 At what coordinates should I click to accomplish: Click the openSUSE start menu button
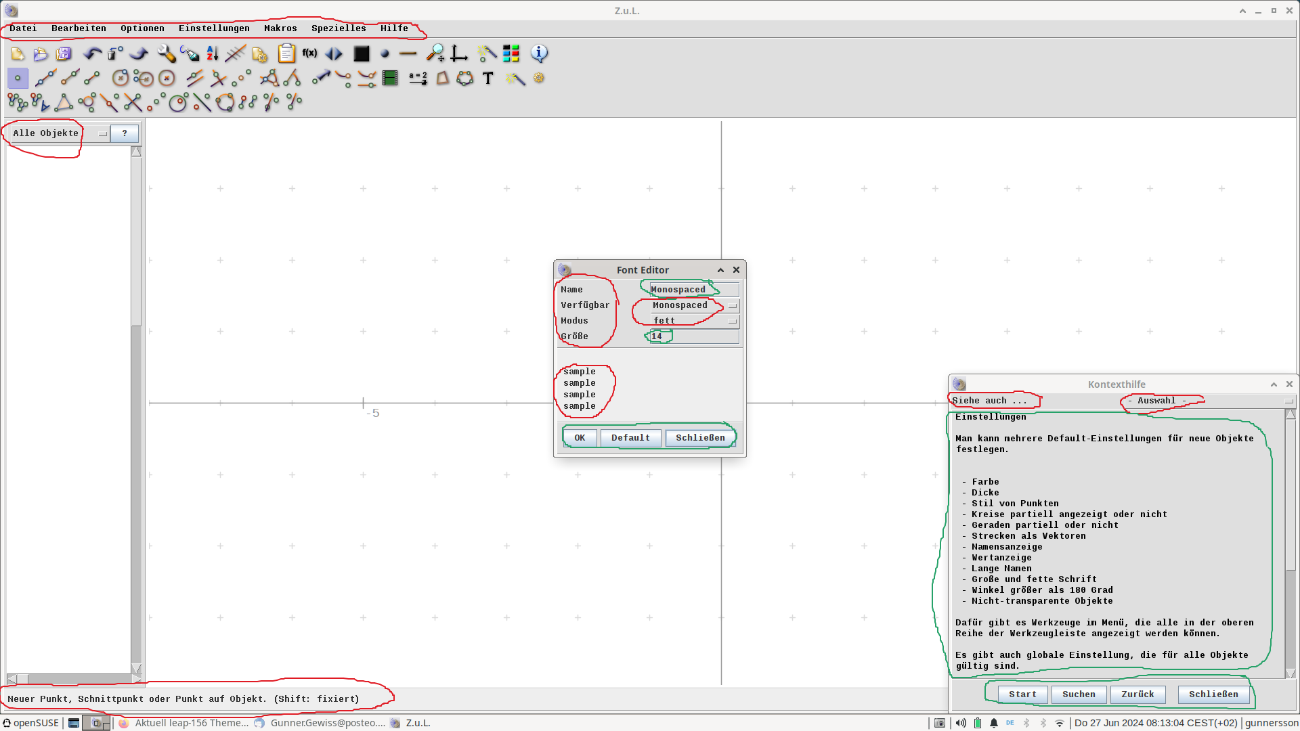pyautogui.click(x=31, y=723)
